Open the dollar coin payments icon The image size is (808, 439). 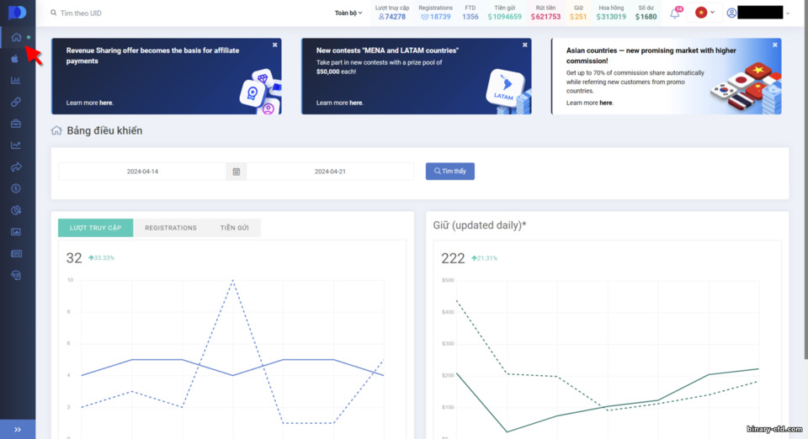[16, 188]
